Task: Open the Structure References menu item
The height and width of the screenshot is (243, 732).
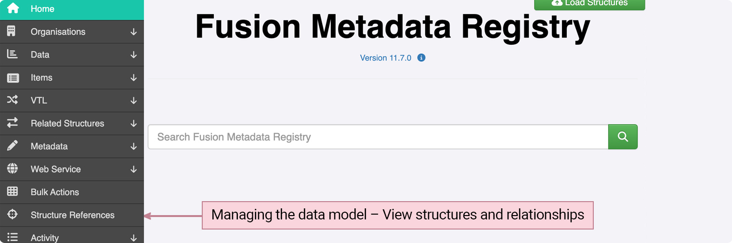Action: tap(72, 215)
